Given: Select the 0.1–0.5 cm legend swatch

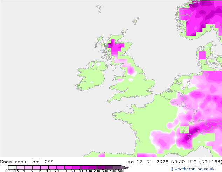Looking at the screenshot, I should click(12, 167).
